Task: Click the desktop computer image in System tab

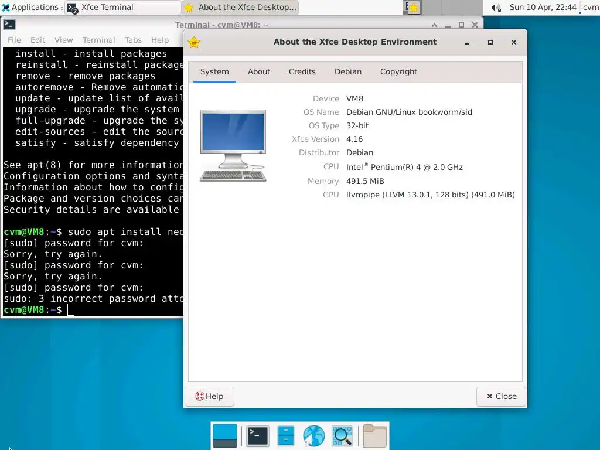Action: (x=233, y=145)
